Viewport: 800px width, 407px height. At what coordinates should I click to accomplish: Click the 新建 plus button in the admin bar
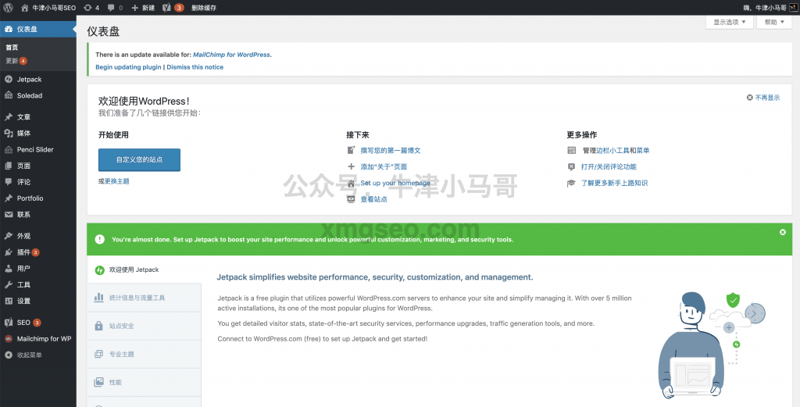click(144, 8)
